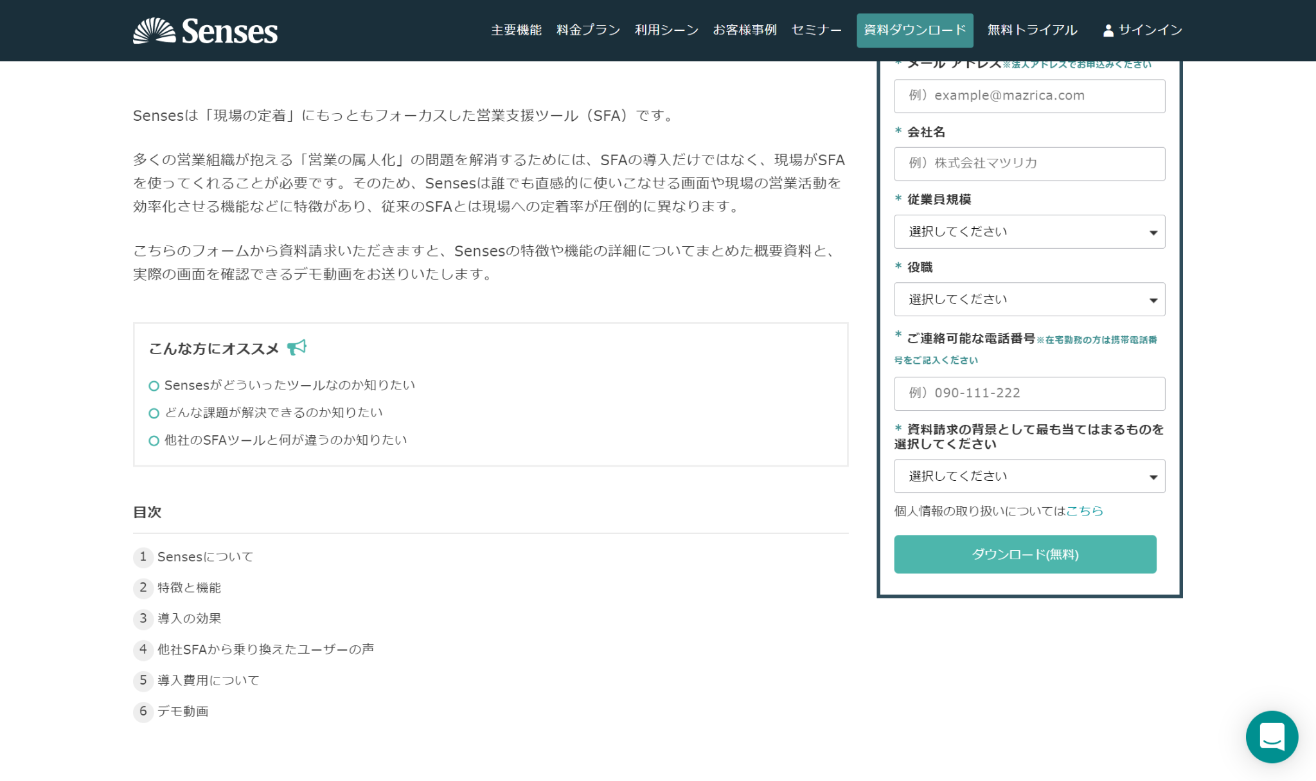The width and height of the screenshot is (1316, 781).
Task: Expand the 役職 dropdown
Action: [x=1029, y=299]
